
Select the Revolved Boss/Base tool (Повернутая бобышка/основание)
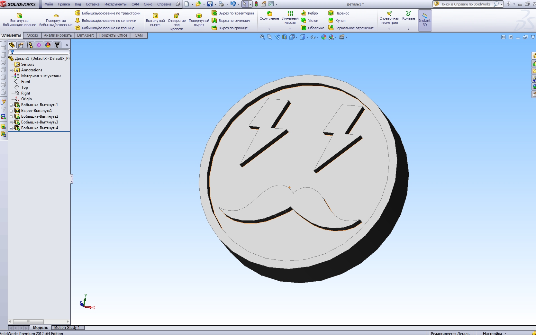[x=56, y=20]
